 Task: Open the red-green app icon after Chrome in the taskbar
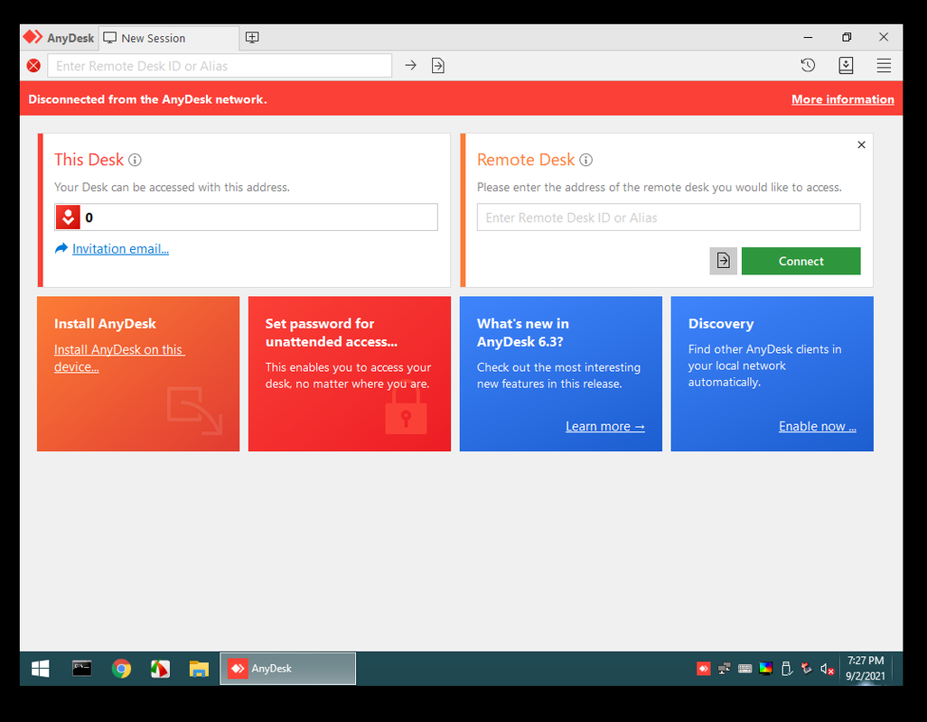[x=160, y=669]
